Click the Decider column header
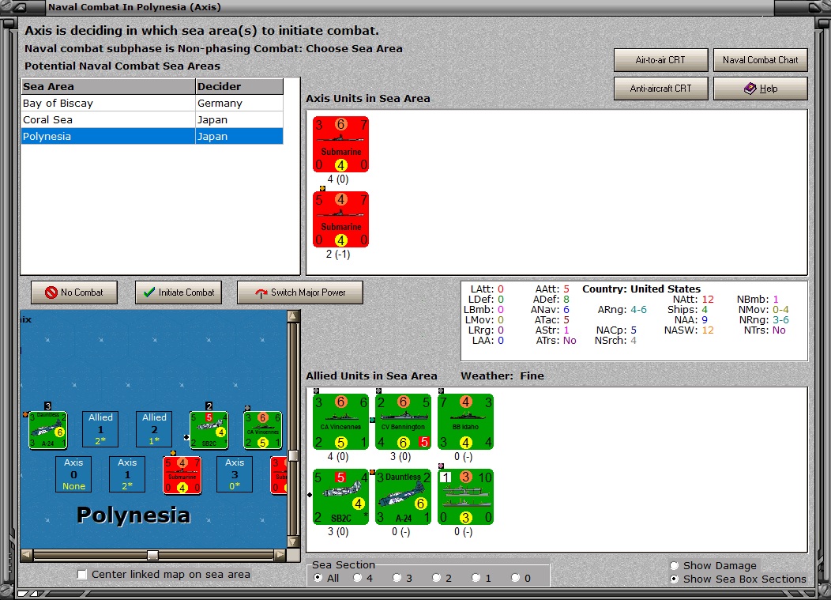Image resolution: width=831 pixels, height=600 pixels. pos(239,86)
